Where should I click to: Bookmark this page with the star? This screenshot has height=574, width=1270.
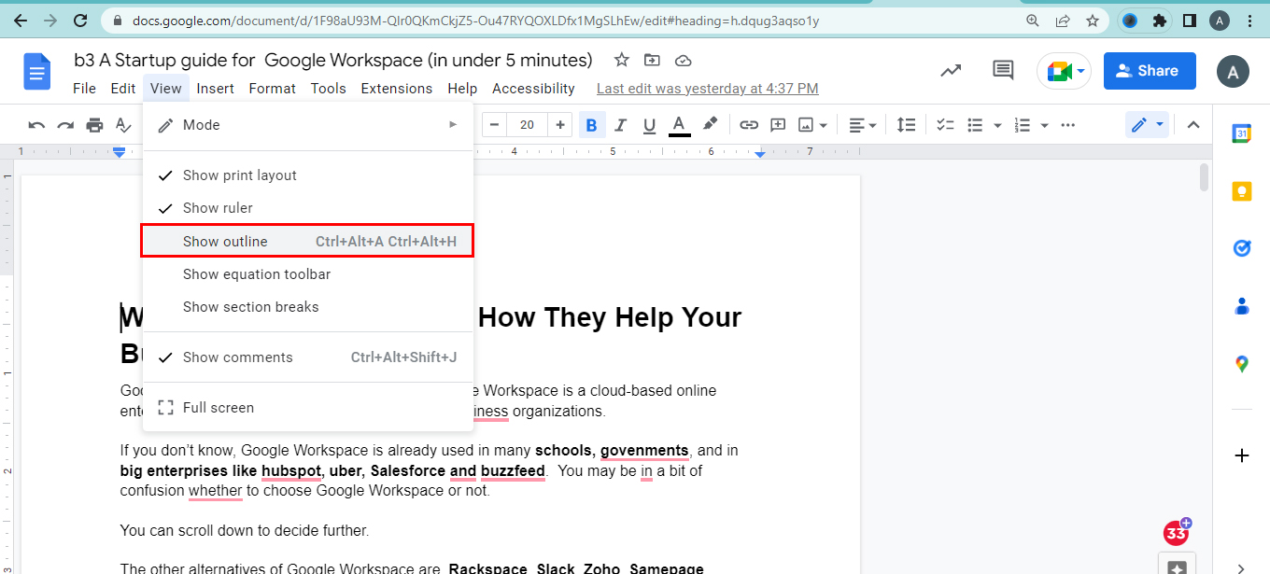point(1092,20)
